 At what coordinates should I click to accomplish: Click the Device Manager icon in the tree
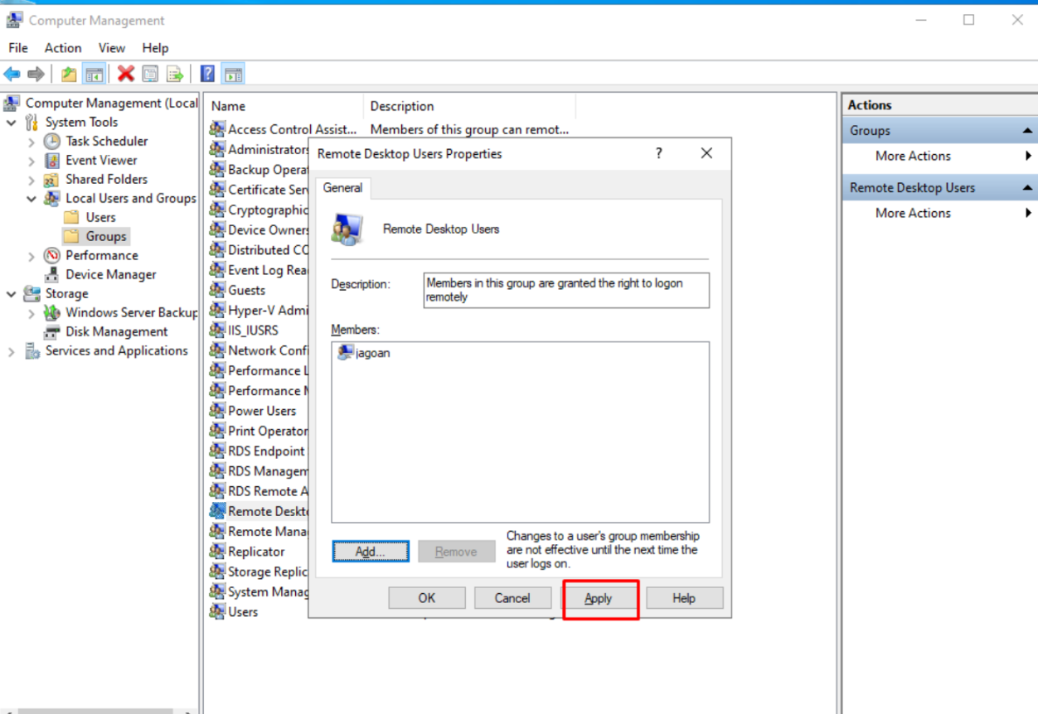click(x=52, y=274)
